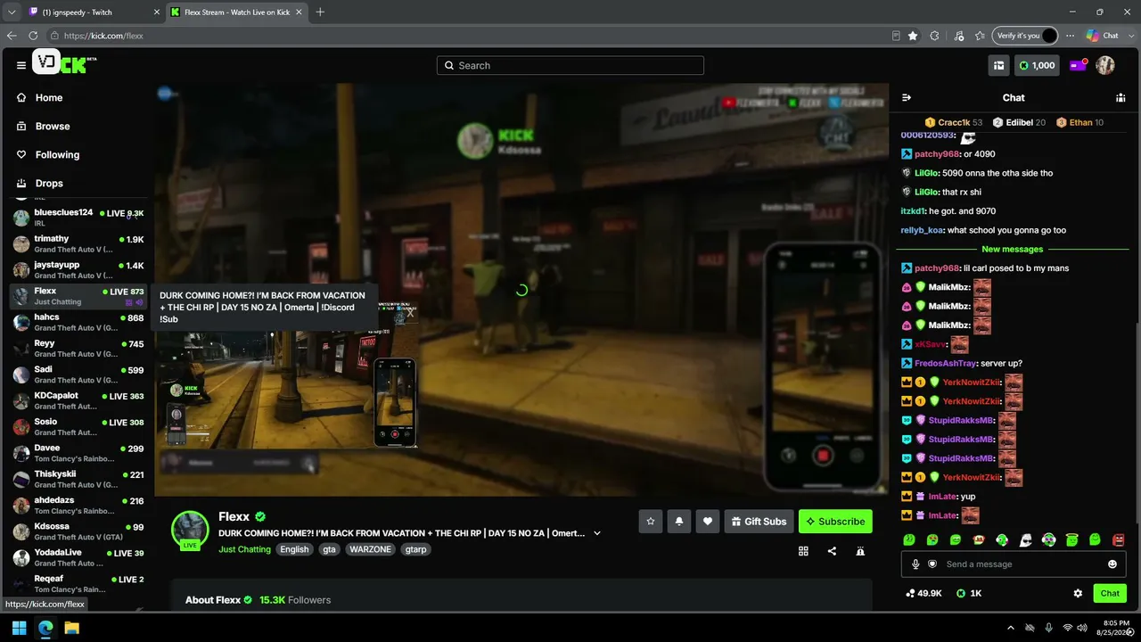Open the Windows Start menu

[x=19, y=628]
